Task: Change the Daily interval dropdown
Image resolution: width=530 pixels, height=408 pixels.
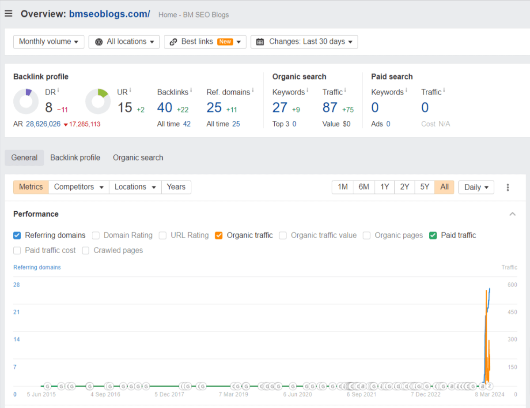Action: coord(476,187)
